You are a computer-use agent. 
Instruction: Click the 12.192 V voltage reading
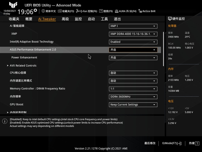point(173,112)
